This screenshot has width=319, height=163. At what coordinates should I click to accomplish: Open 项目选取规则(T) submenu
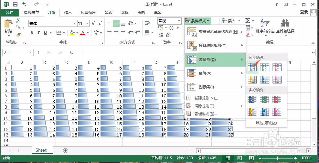(x=215, y=46)
